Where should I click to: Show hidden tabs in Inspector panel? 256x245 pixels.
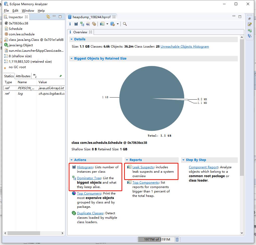coord(35,76)
